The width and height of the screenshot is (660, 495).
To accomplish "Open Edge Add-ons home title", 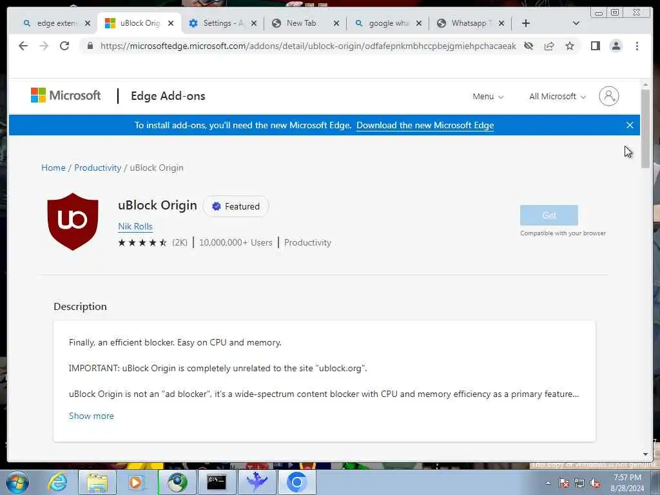I will click(168, 96).
